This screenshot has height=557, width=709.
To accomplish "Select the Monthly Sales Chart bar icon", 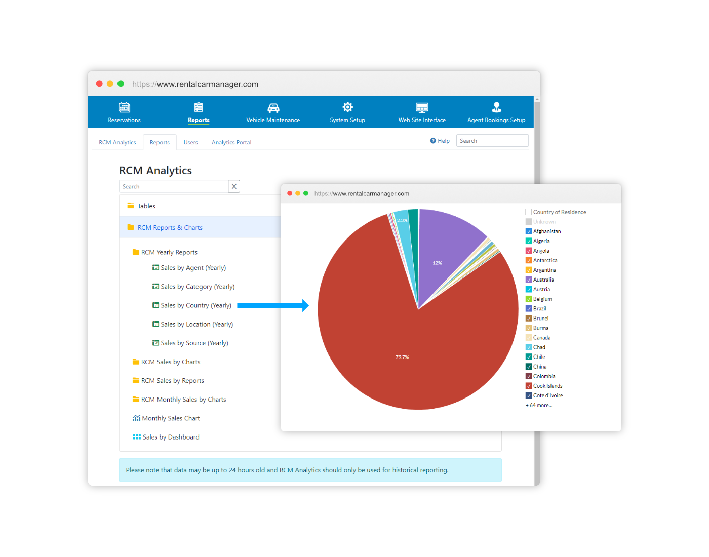I will 137,418.
